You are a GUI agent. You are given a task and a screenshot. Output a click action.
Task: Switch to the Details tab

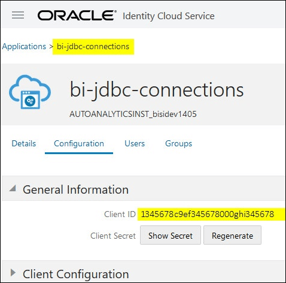24,143
